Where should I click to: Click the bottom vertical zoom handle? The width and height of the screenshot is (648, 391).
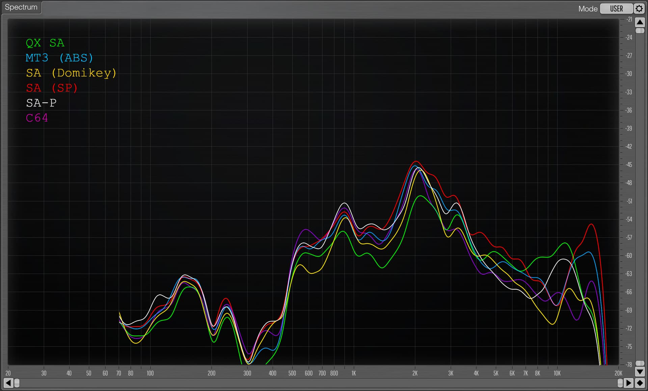click(640, 363)
